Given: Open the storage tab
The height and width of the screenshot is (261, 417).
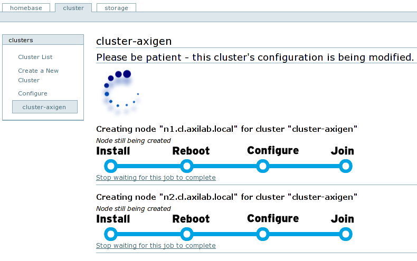Looking at the screenshot, I should (x=116, y=8).
